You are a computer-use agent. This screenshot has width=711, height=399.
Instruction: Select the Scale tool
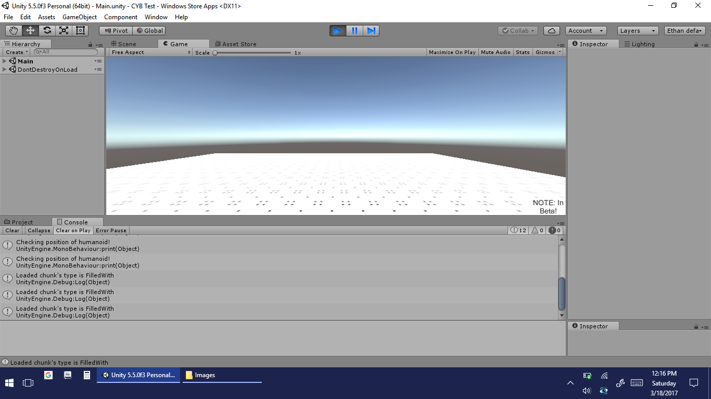[64, 31]
